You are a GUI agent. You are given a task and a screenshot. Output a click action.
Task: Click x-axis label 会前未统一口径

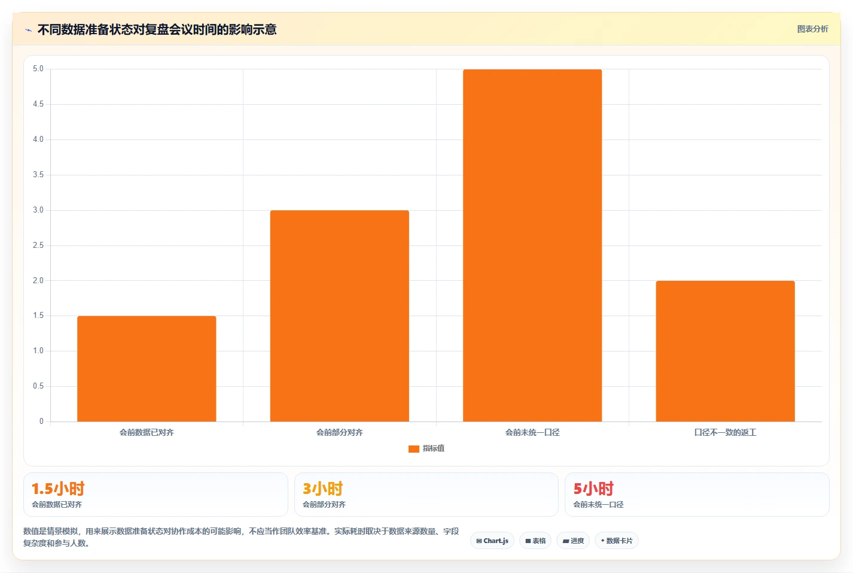[x=532, y=432]
